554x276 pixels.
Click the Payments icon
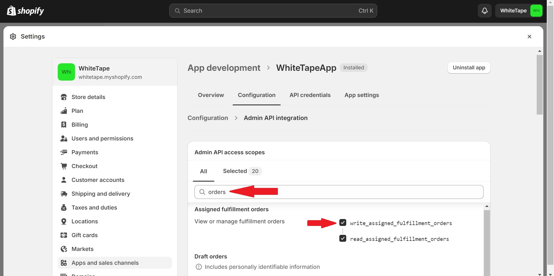tap(64, 152)
